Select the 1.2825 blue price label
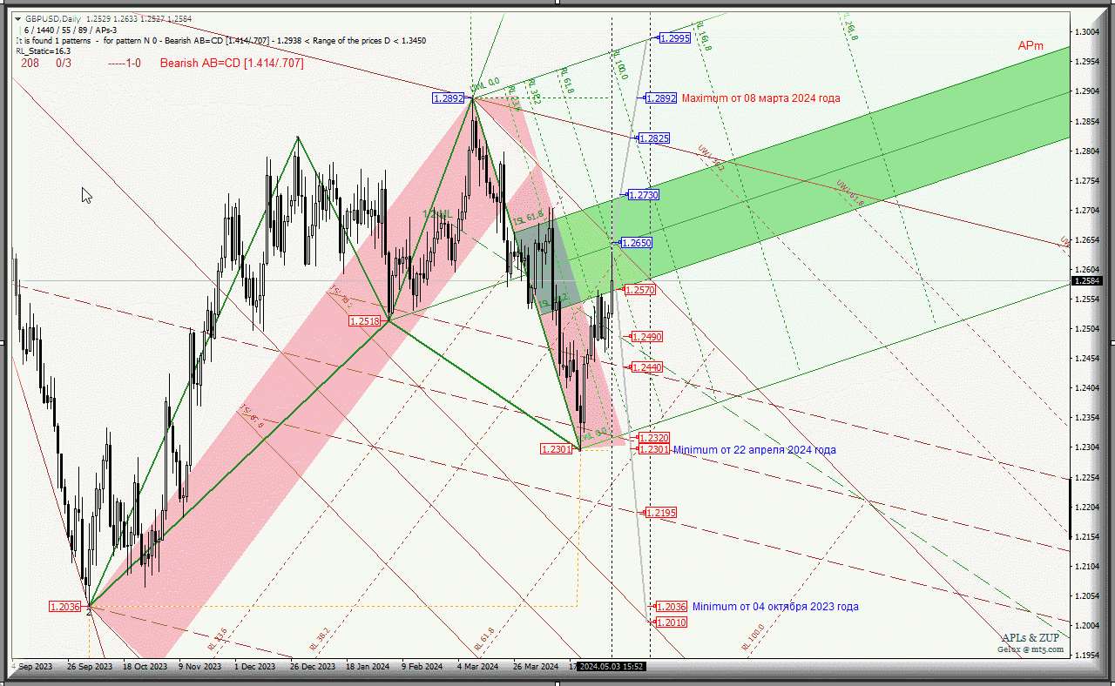This screenshot has height=686, width=1115. 653,138
